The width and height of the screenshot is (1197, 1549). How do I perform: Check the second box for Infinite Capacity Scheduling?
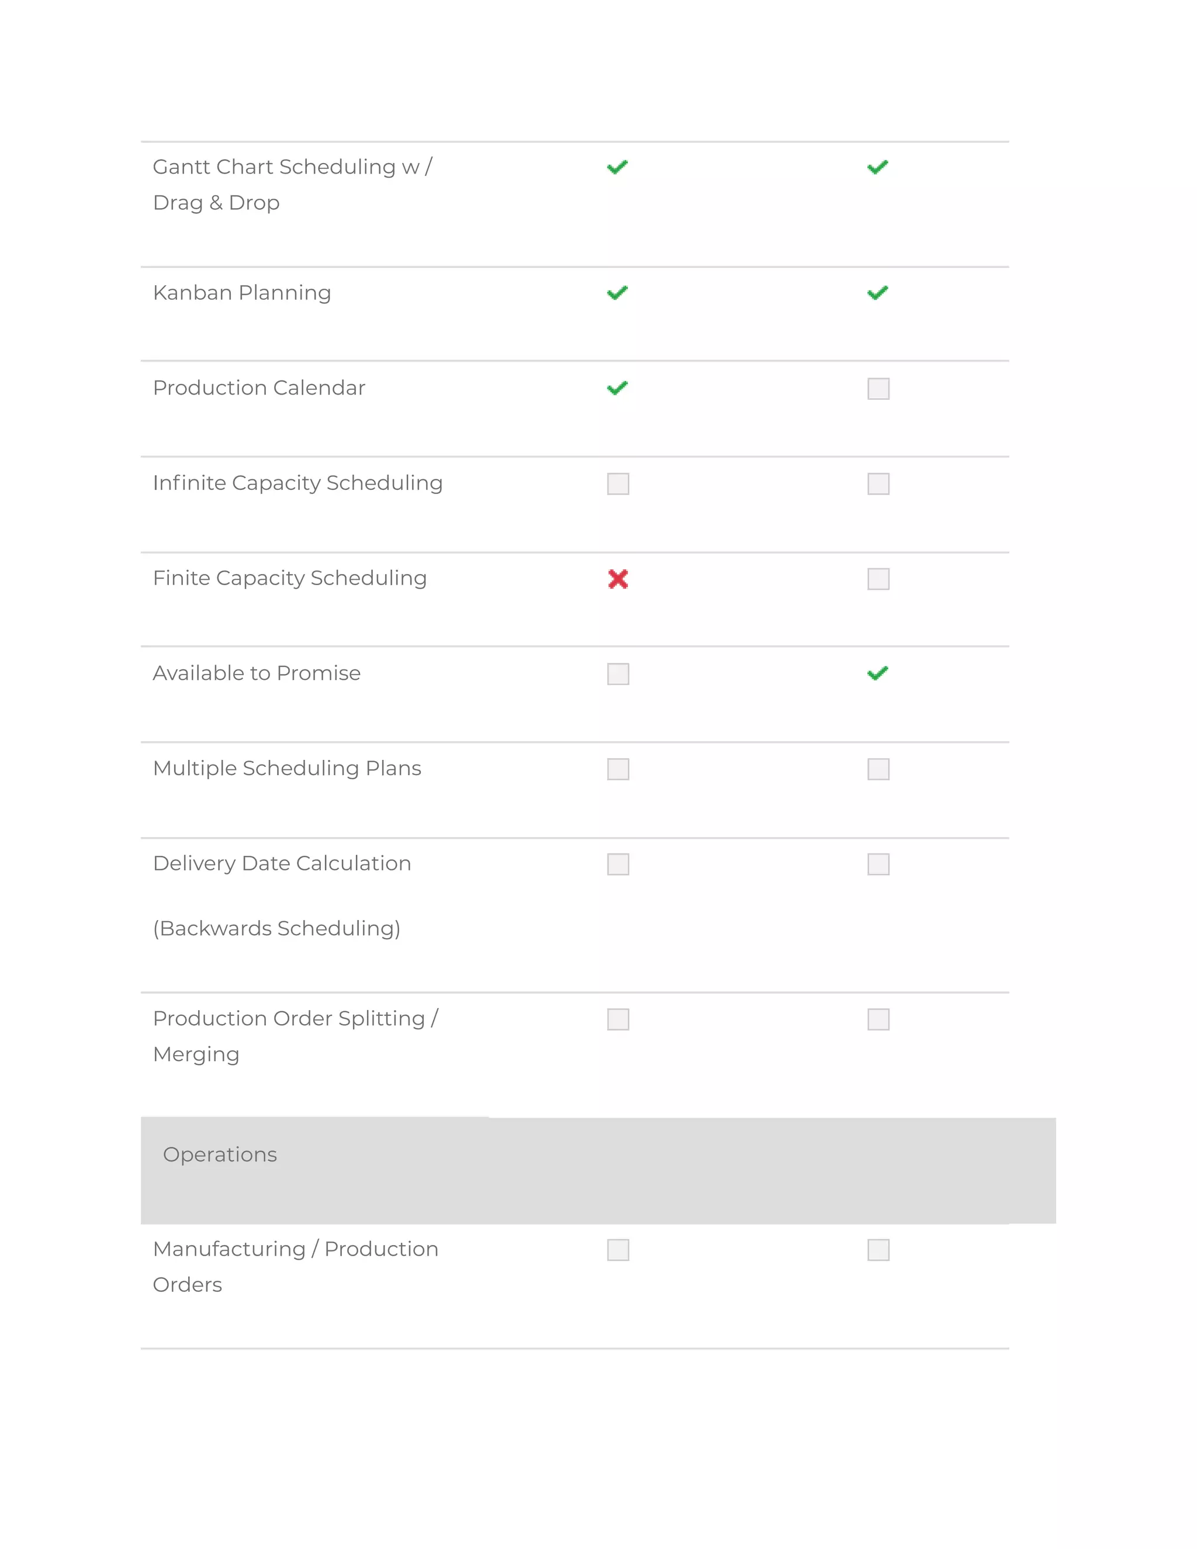878,484
